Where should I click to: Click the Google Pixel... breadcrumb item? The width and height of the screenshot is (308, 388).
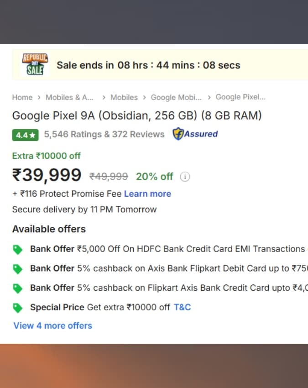[240, 97]
